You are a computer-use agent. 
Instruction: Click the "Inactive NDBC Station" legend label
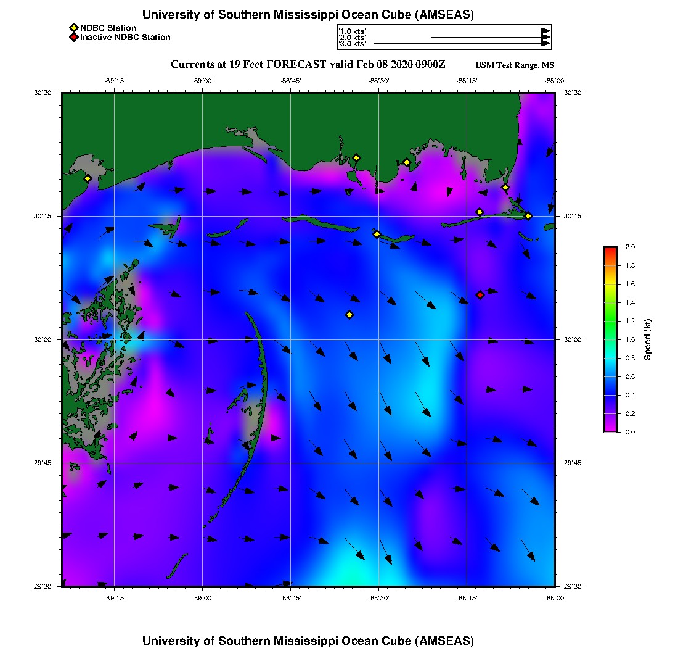(125, 37)
